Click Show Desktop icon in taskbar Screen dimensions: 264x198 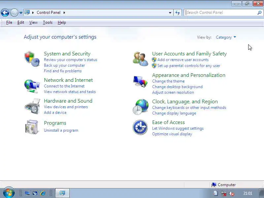(27, 193)
